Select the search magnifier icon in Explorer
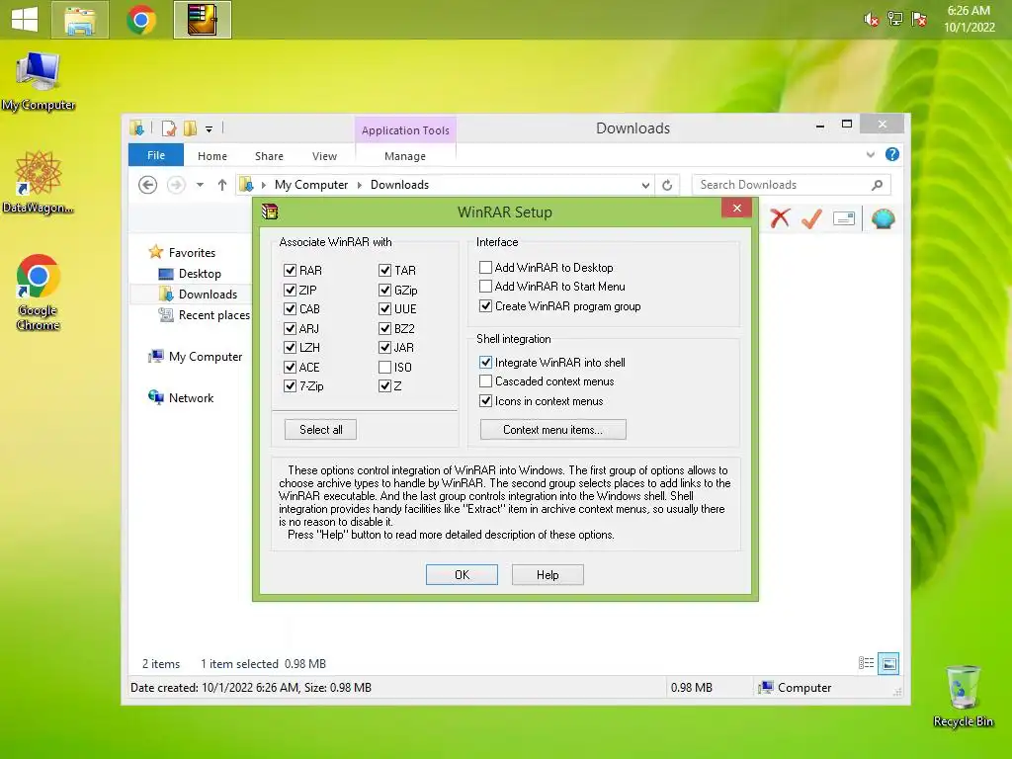The image size is (1012, 759). [877, 185]
